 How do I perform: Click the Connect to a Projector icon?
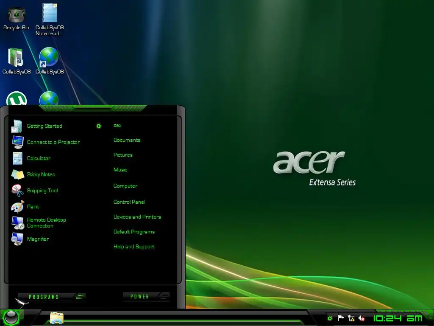coord(18,142)
